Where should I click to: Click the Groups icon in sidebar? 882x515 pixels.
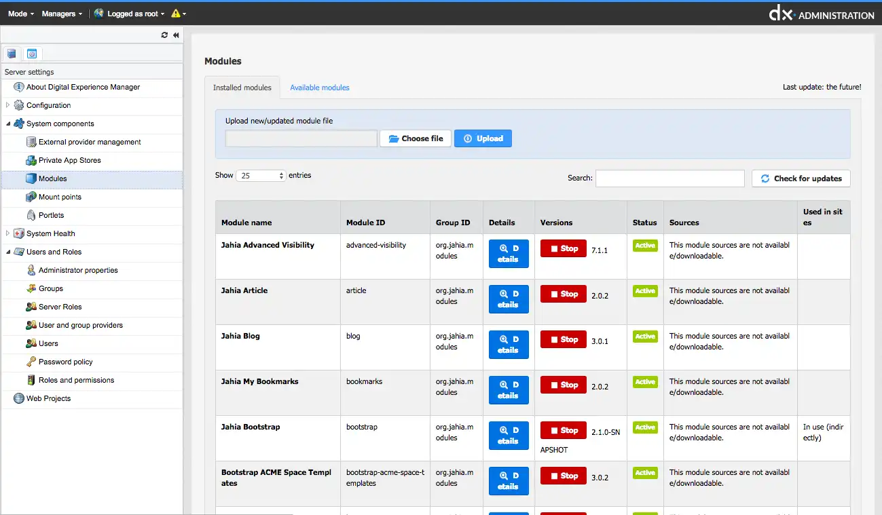(31, 288)
